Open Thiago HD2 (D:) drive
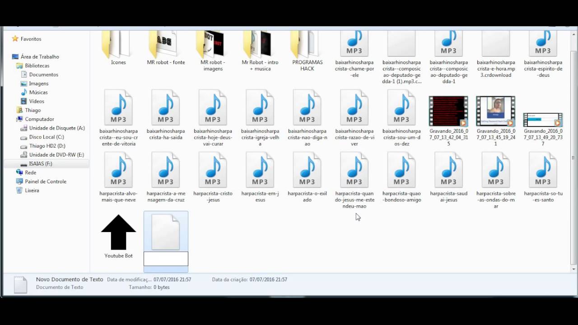The height and width of the screenshot is (325, 578). point(47,146)
